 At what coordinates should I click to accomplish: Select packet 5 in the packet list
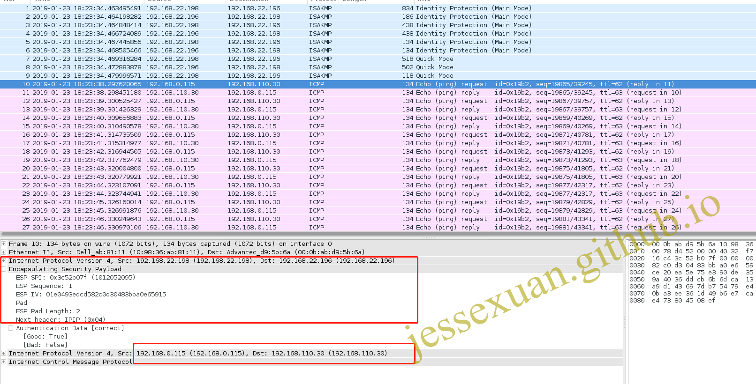(x=378, y=42)
